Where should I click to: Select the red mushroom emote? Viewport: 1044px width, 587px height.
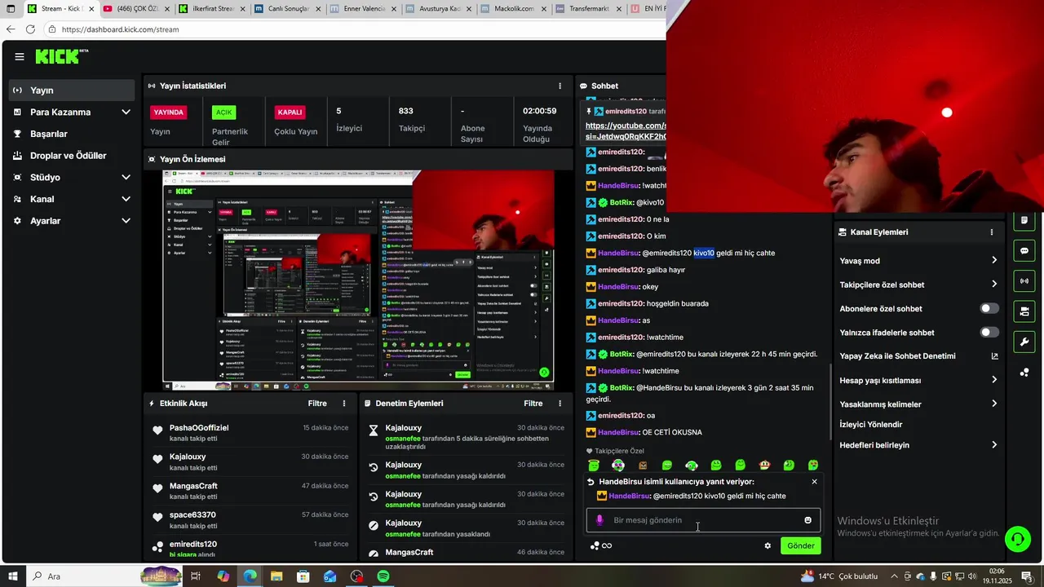(765, 465)
